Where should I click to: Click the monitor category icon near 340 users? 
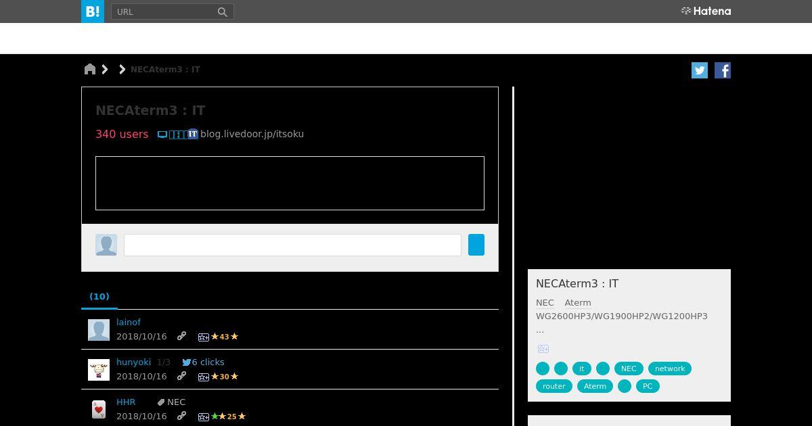tap(162, 135)
